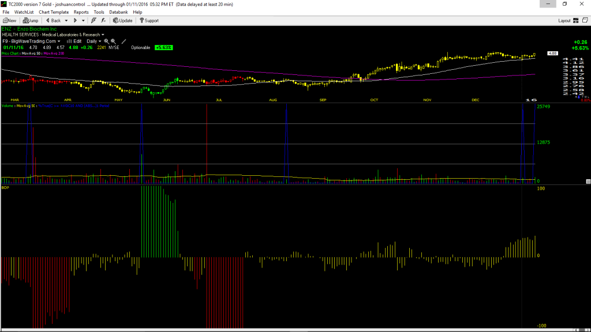This screenshot has width=591, height=332.
Task: Open the Chart Template menu
Action: tap(54, 12)
